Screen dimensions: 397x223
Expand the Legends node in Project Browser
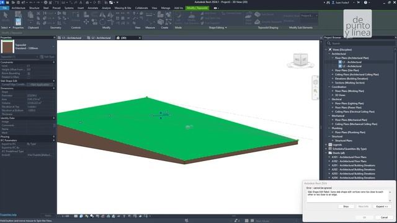[326, 145]
